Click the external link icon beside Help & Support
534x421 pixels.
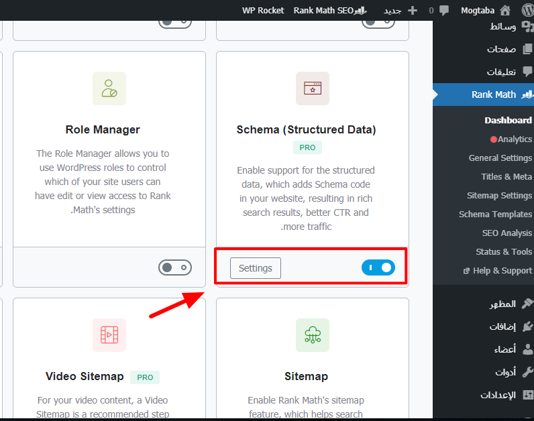coord(466,271)
